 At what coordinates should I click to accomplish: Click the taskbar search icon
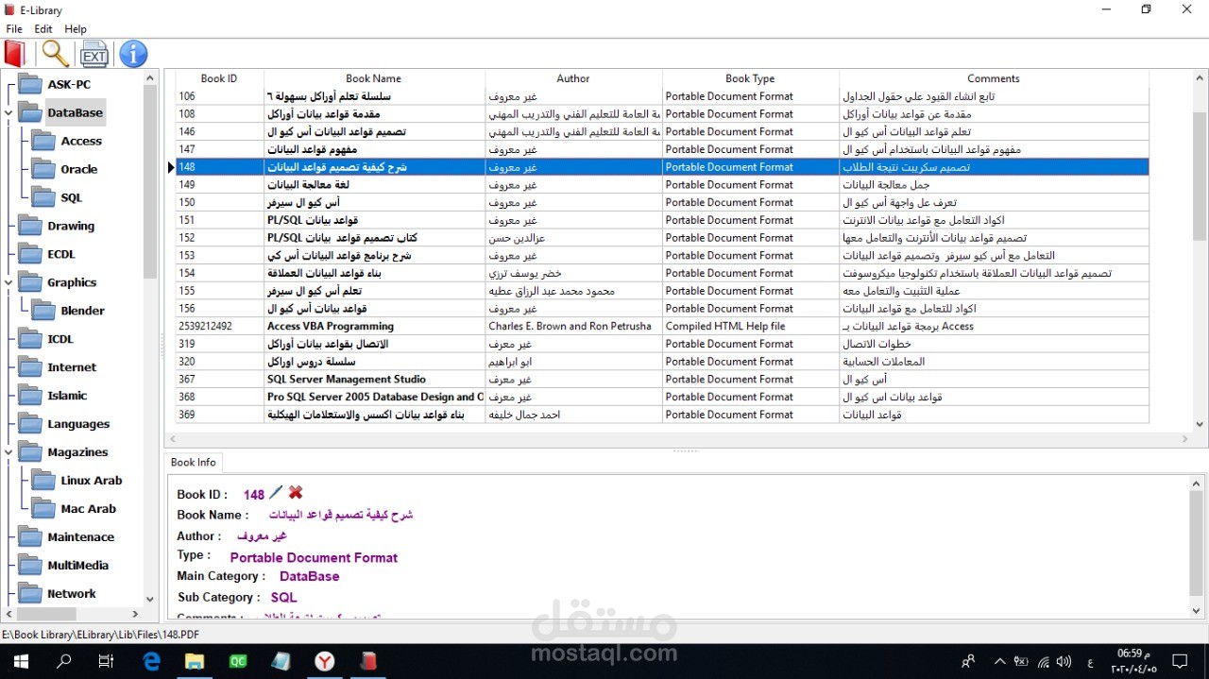click(63, 661)
